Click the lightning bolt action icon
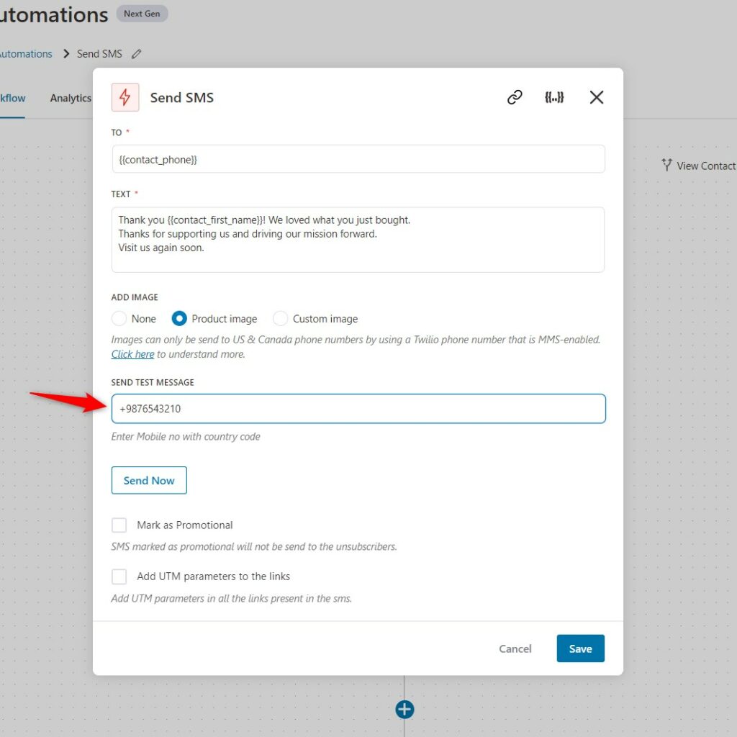The width and height of the screenshot is (737, 737). click(125, 97)
